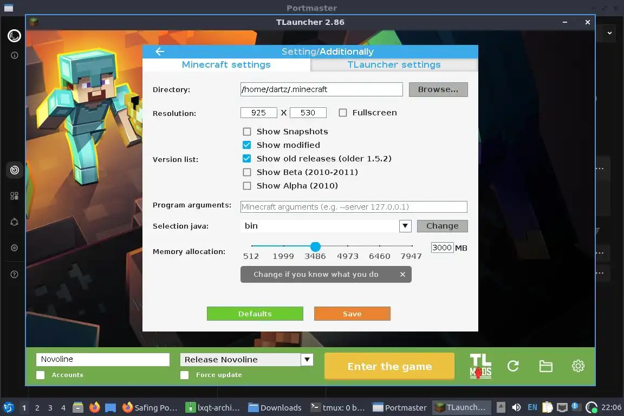Switch to Minecraft settings tab
This screenshot has width=624, height=416.
point(226,65)
